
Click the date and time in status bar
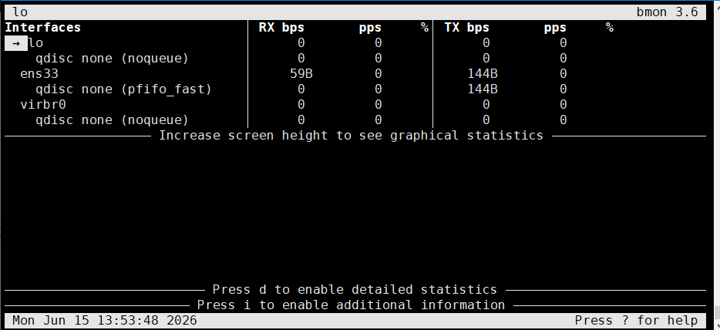pos(105,320)
